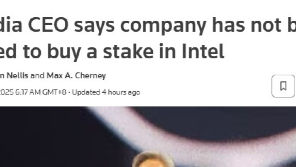Image resolution: width=296 pixels, height=167 pixels.
Task: Click the white light arc in photo
Action: (x=189, y=132)
